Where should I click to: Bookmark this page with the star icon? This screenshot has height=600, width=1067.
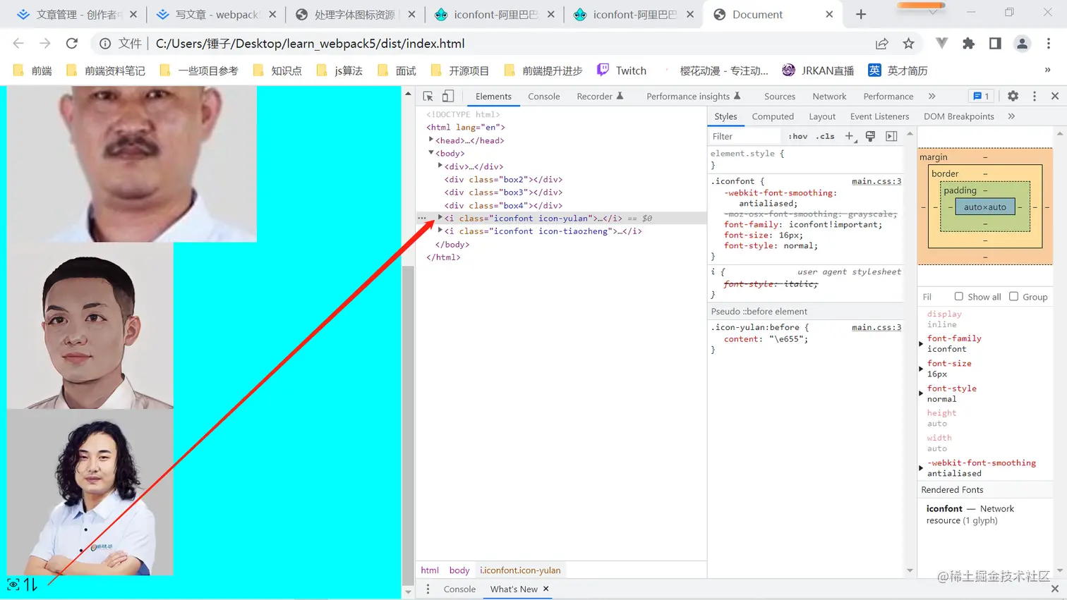click(908, 44)
